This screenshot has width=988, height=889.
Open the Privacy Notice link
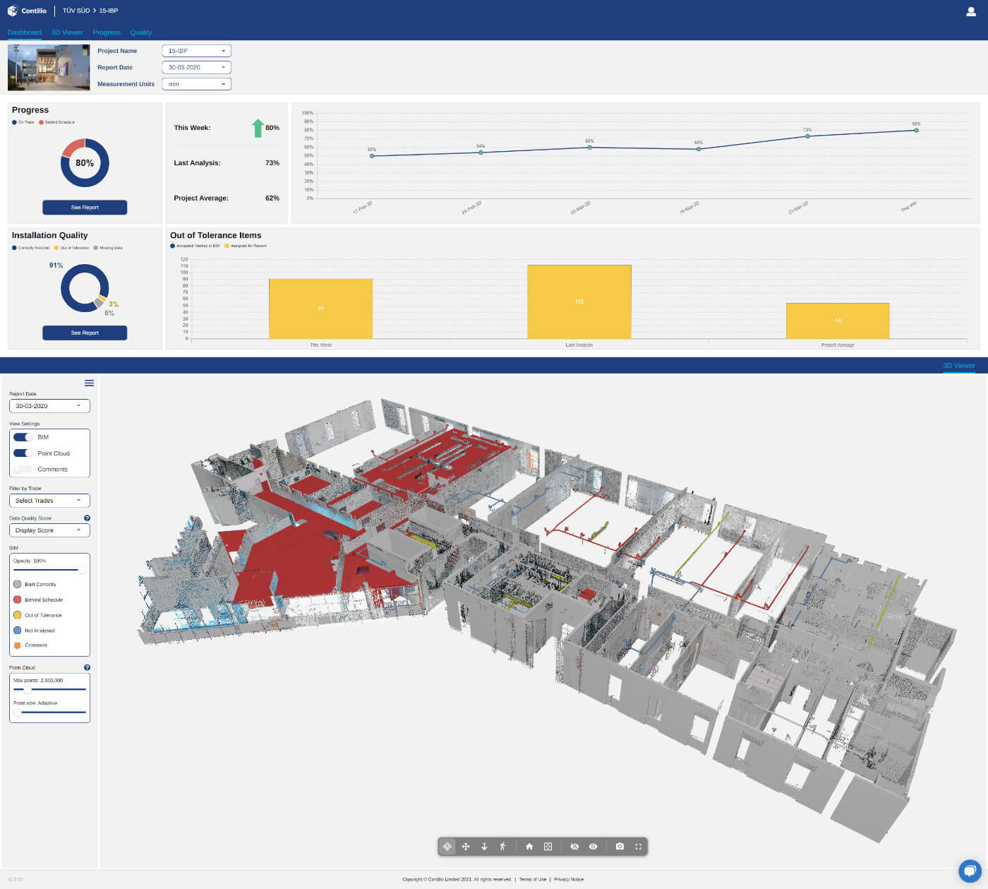click(x=569, y=879)
